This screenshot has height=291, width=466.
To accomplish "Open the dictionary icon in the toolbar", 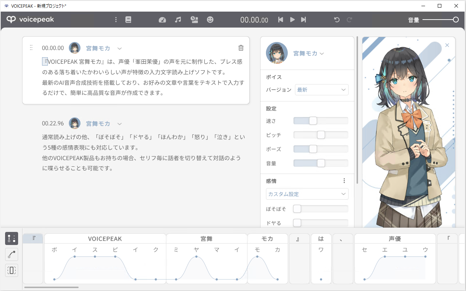I will 128,20.
